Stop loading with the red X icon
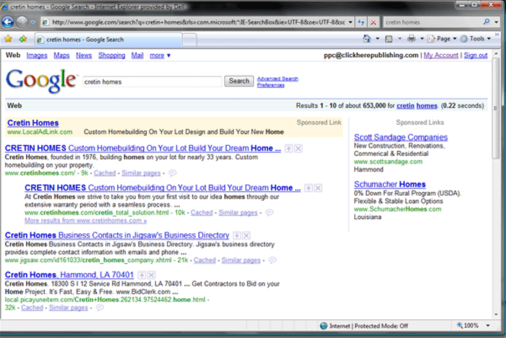The height and width of the screenshot is (338, 506). 373,22
